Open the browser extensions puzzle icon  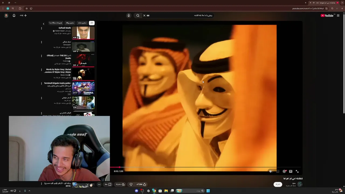[20, 8]
